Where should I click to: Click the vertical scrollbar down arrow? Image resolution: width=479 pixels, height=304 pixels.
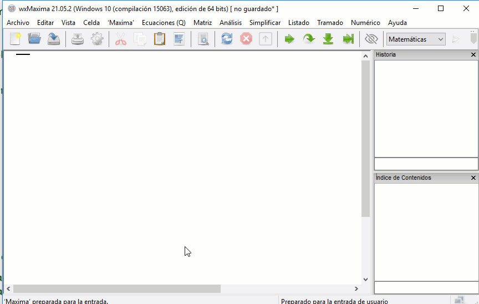(365, 279)
